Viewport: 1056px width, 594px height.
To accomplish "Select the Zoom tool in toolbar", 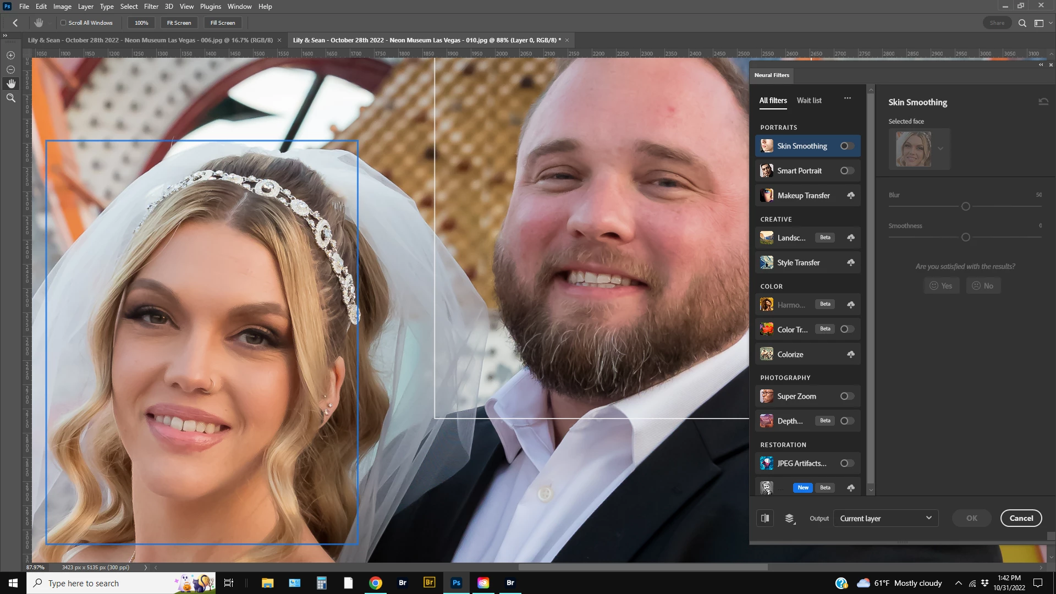I will (x=10, y=98).
